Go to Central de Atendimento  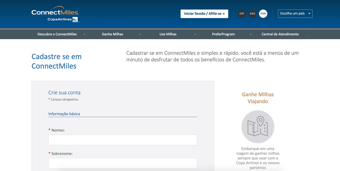280,34
